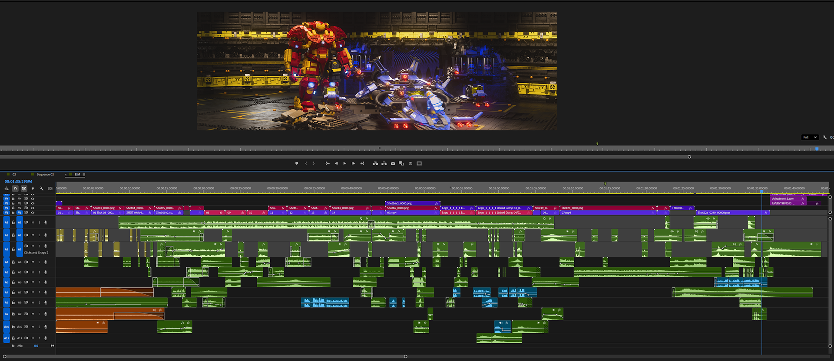This screenshot has height=361, width=834.
Task: Hide V2 track output
Action: click(33, 208)
